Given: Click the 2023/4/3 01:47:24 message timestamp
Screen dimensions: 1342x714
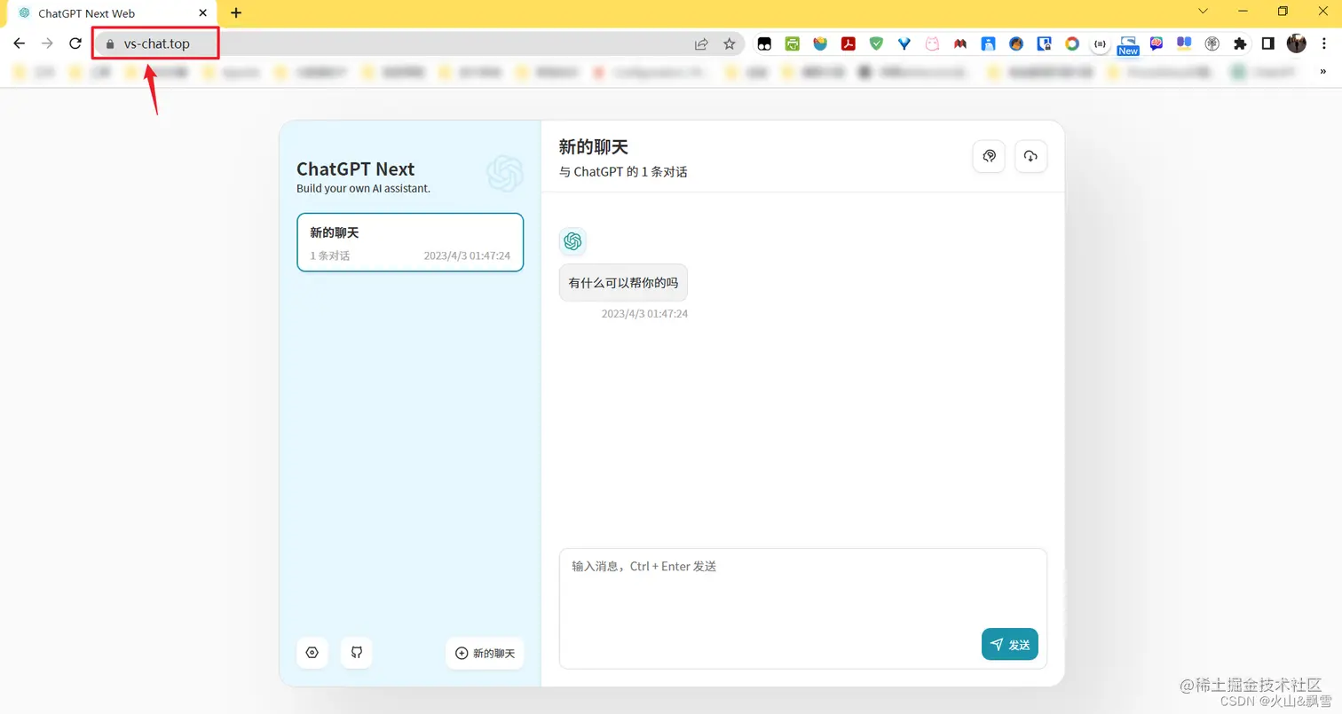Looking at the screenshot, I should coord(644,314).
